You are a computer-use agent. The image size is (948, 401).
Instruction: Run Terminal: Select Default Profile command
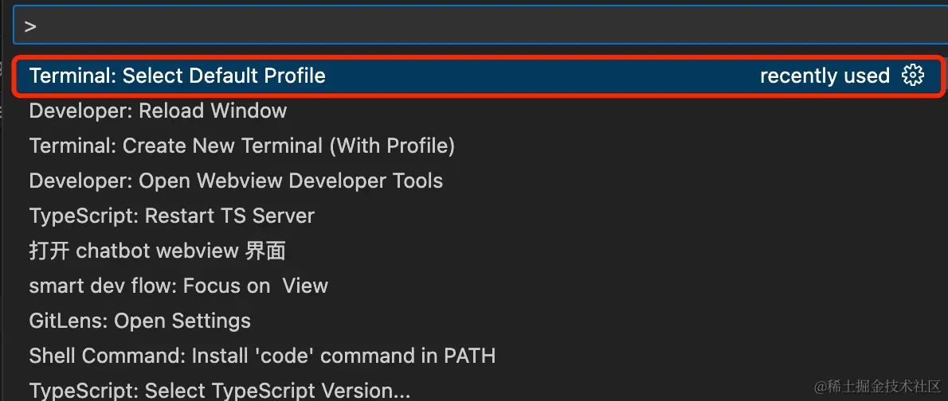(178, 76)
